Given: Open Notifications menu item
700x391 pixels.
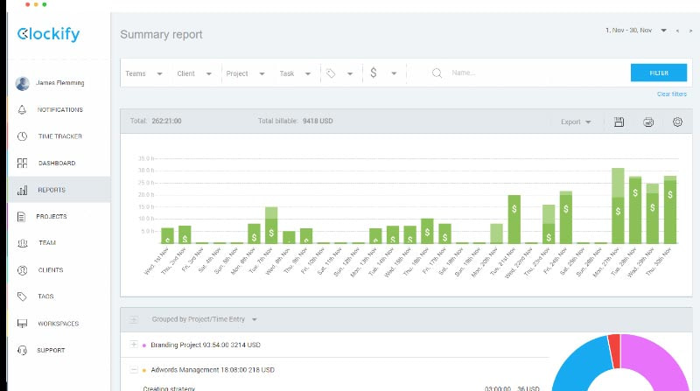Looking at the screenshot, I should click(59, 110).
